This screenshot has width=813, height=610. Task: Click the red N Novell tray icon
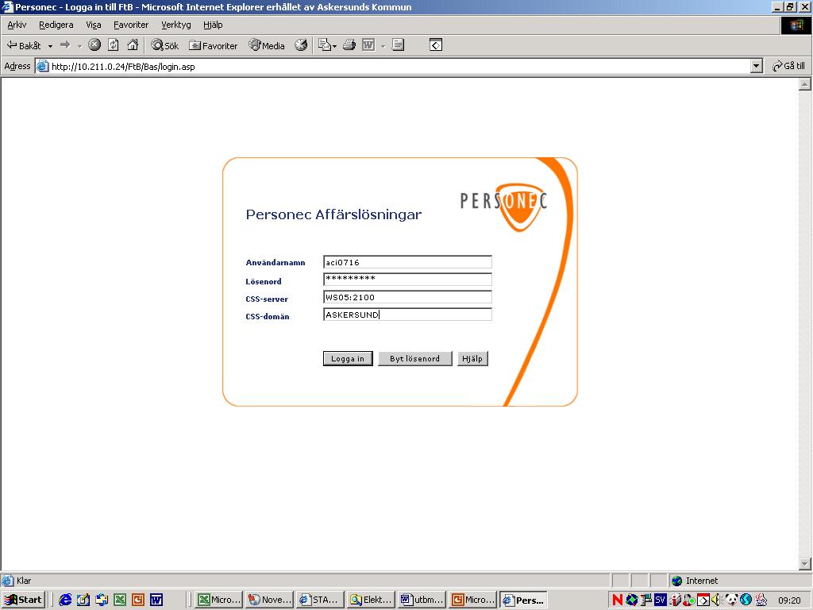(617, 600)
